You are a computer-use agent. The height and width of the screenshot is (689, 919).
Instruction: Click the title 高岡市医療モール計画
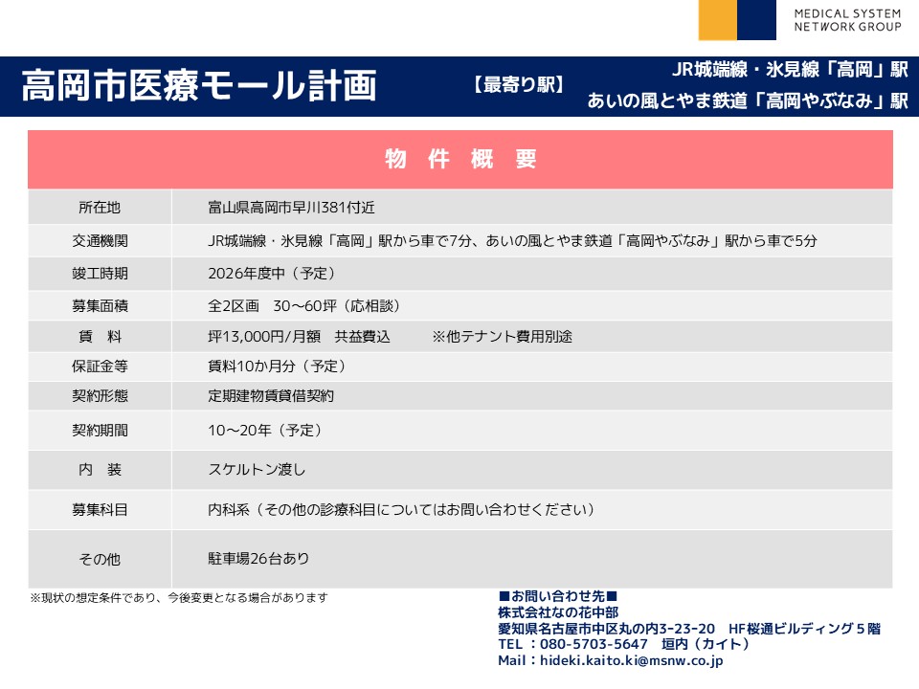(x=199, y=85)
